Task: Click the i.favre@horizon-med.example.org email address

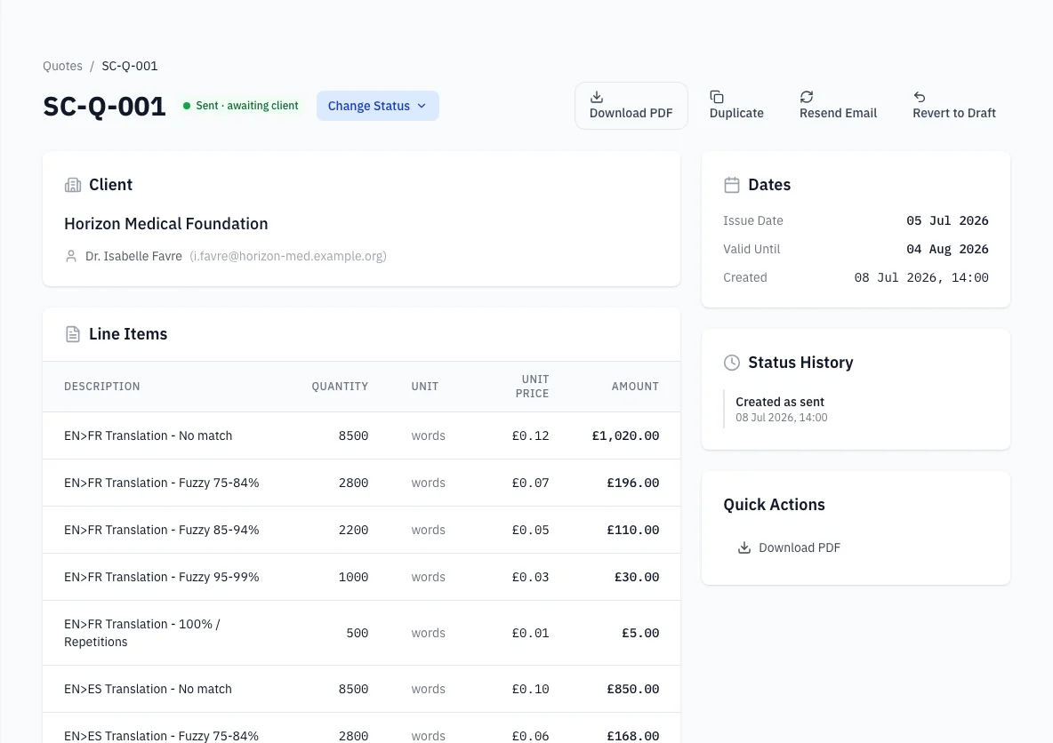Action: coord(288,256)
